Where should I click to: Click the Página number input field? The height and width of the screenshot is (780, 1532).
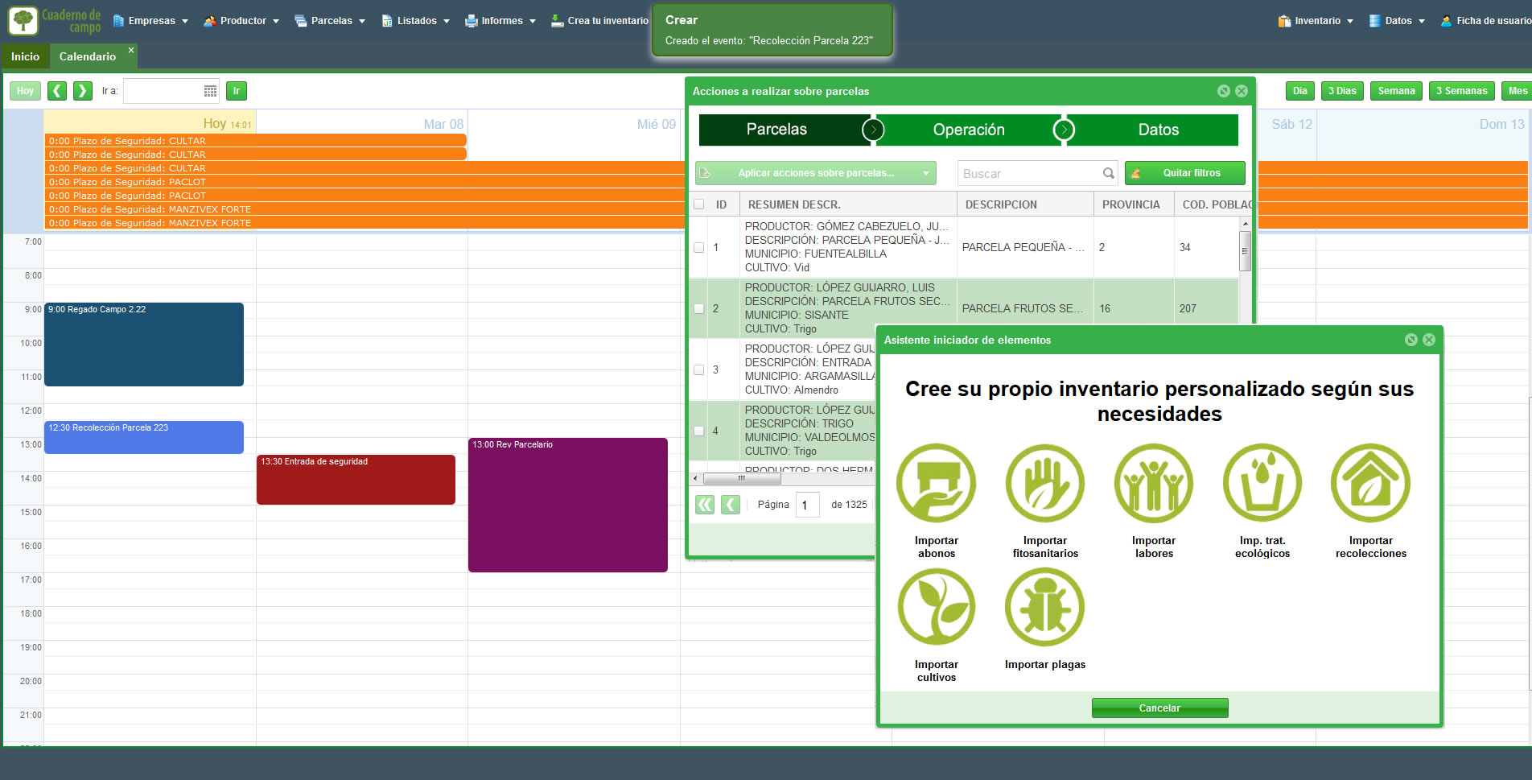807,505
